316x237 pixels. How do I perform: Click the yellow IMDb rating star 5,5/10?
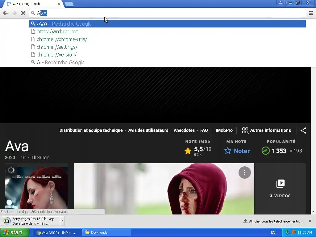[188, 151]
